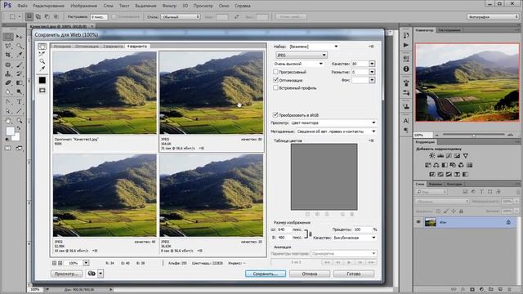Viewport: 523px width, 294px height.
Task: Click the Отмена button
Action: click(x=310, y=274)
